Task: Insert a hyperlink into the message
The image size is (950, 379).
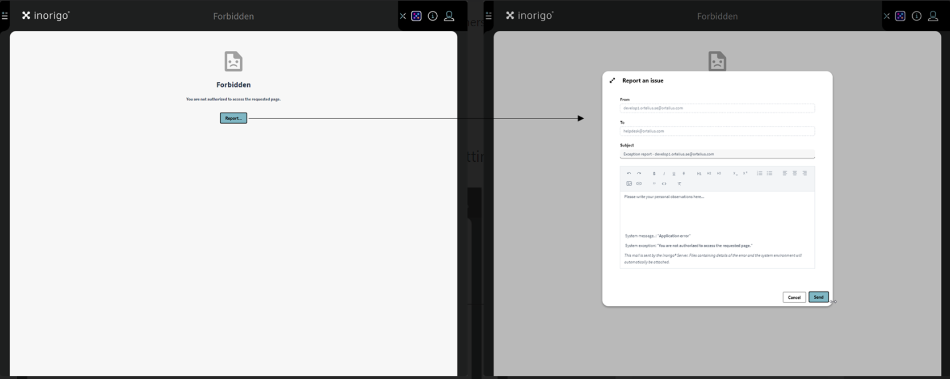Action: [x=639, y=183]
